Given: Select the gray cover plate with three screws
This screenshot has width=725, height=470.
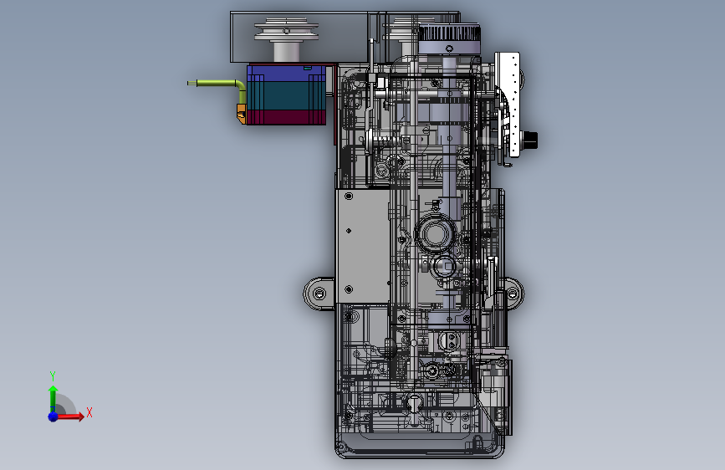Looking at the screenshot, I should [363, 246].
